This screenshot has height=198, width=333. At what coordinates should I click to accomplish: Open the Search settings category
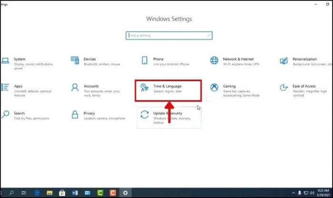(x=26, y=115)
